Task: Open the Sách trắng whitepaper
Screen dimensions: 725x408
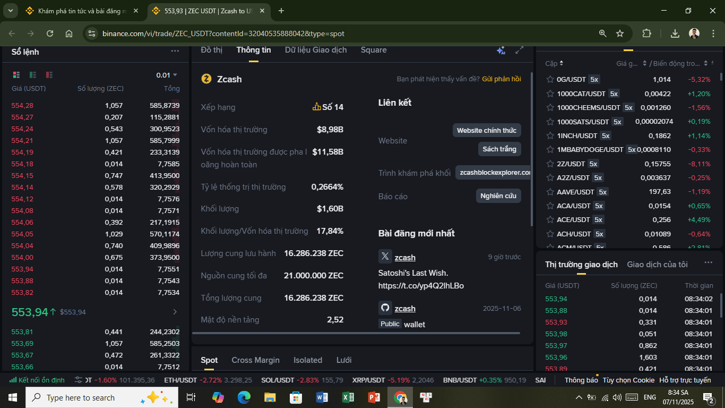Action: (x=499, y=149)
